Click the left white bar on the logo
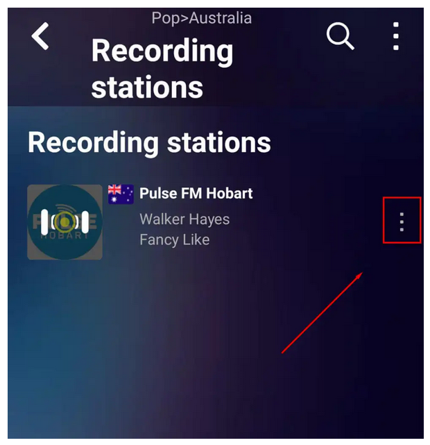 44,222
